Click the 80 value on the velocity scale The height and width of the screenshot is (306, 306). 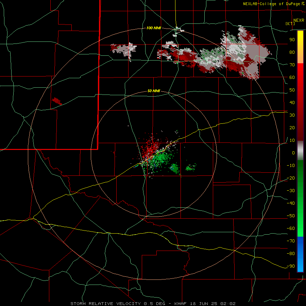click(292, 52)
